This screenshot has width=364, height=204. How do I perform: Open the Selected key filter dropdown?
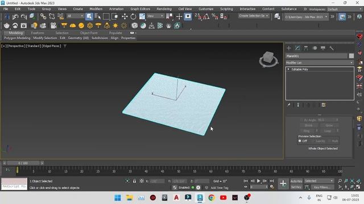318,181
